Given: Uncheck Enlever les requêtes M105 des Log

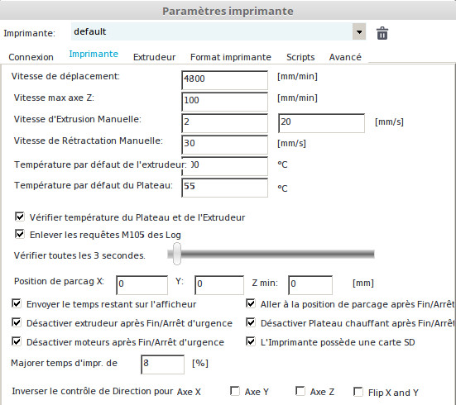Looking at the screenshot, I should point(20,234).
